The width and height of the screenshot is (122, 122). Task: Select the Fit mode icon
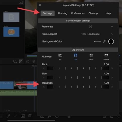60,55
